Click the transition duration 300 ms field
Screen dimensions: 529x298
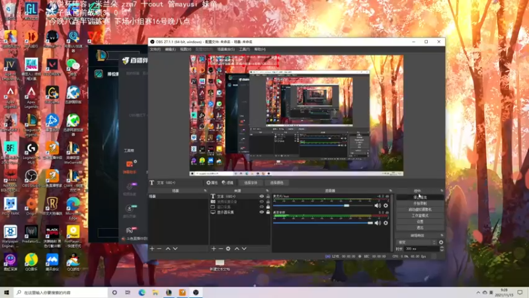tap(421, 249)
